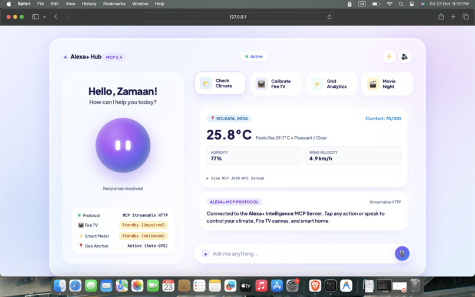
Task: Click the 25.8°C temperature reading
Action: coord(229,134)
